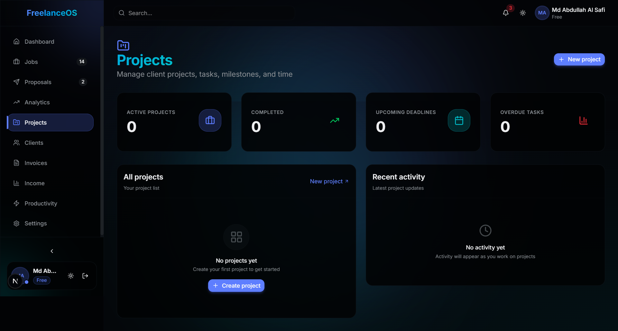Click the New project button
Viewport: 618px width, 331px height.
click(x=579, y=59)
